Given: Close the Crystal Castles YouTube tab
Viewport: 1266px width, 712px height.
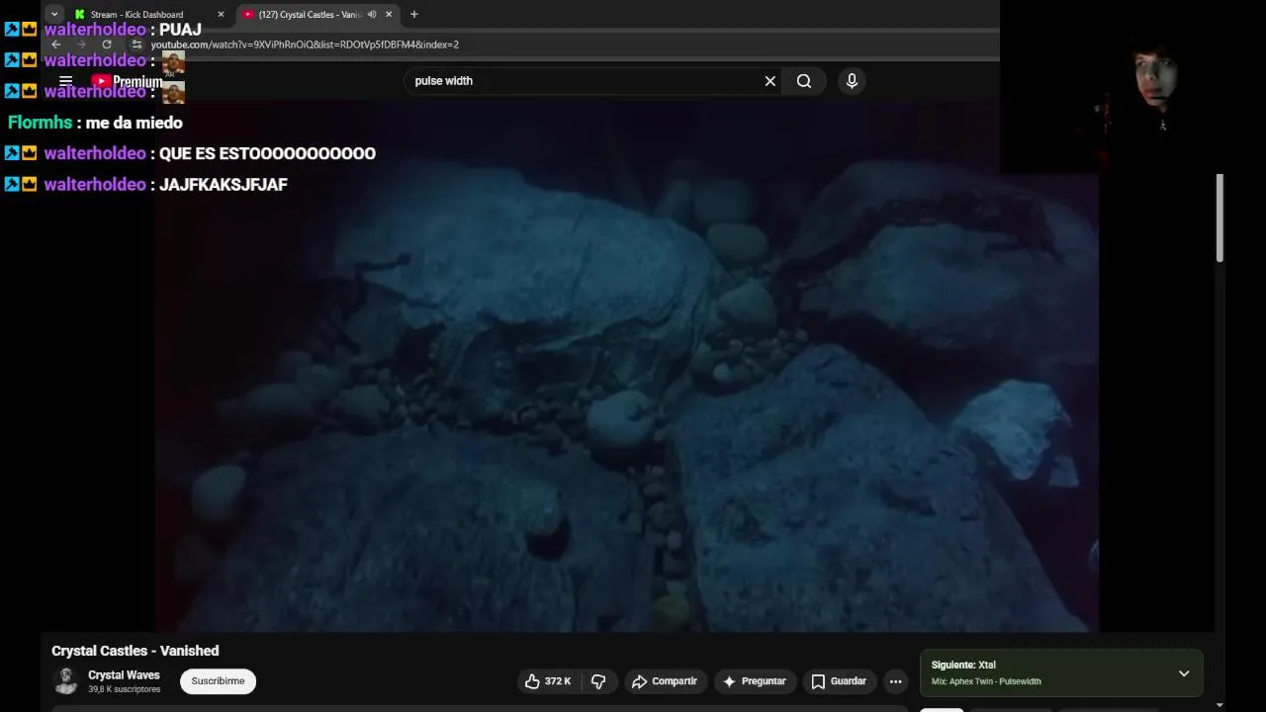Looking at the screenshot, I should coord(389,14).
